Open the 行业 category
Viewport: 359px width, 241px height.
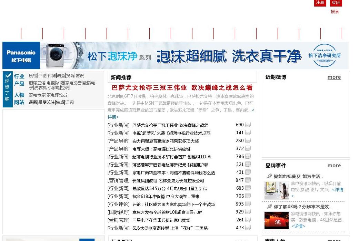19,76
